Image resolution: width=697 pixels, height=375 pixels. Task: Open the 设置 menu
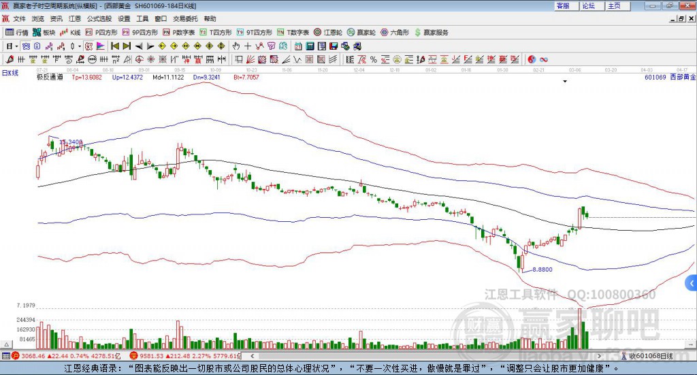(124, 18)
